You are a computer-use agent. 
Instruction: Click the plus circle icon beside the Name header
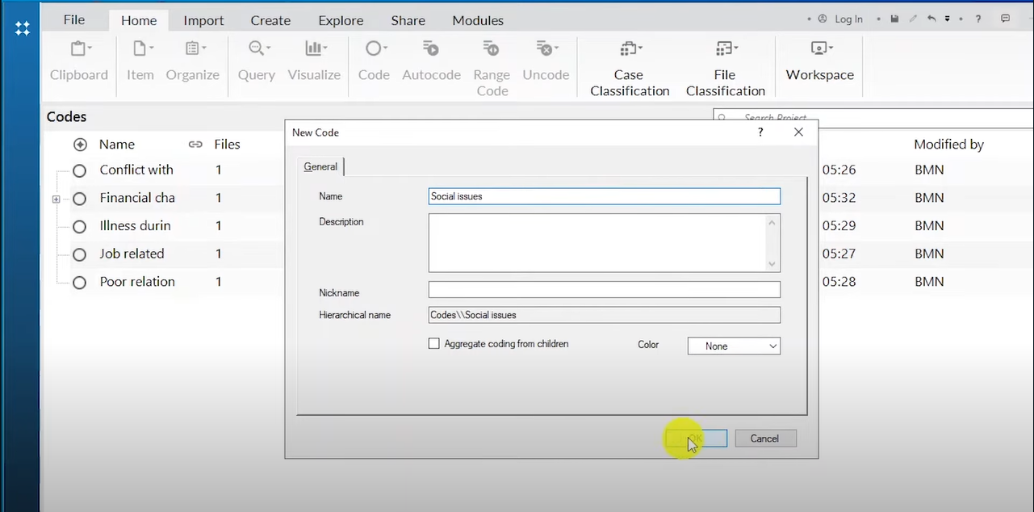tap(80, 145)
